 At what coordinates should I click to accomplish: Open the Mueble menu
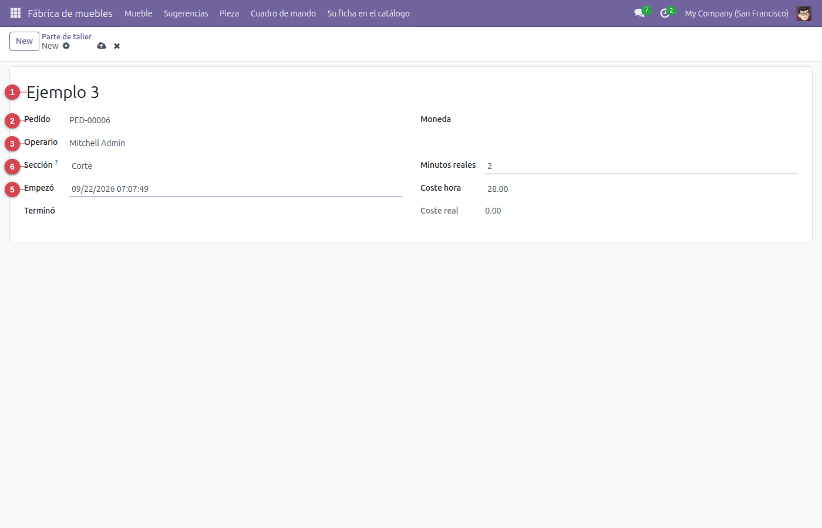click(x=138, y=13)
